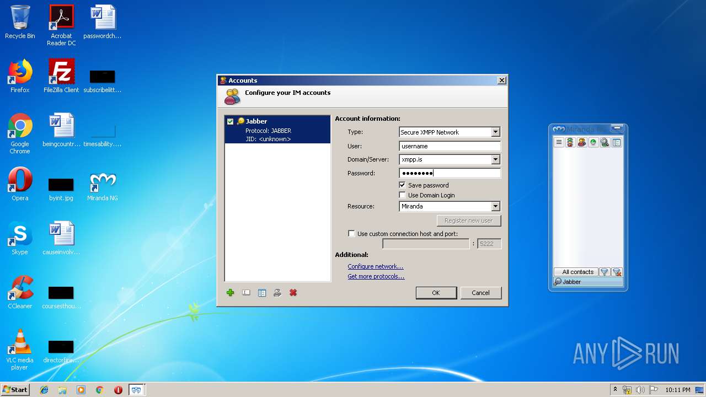Launch Firefox from the desktop
Viewport: 706px width, 397px height.
point(20,76)
